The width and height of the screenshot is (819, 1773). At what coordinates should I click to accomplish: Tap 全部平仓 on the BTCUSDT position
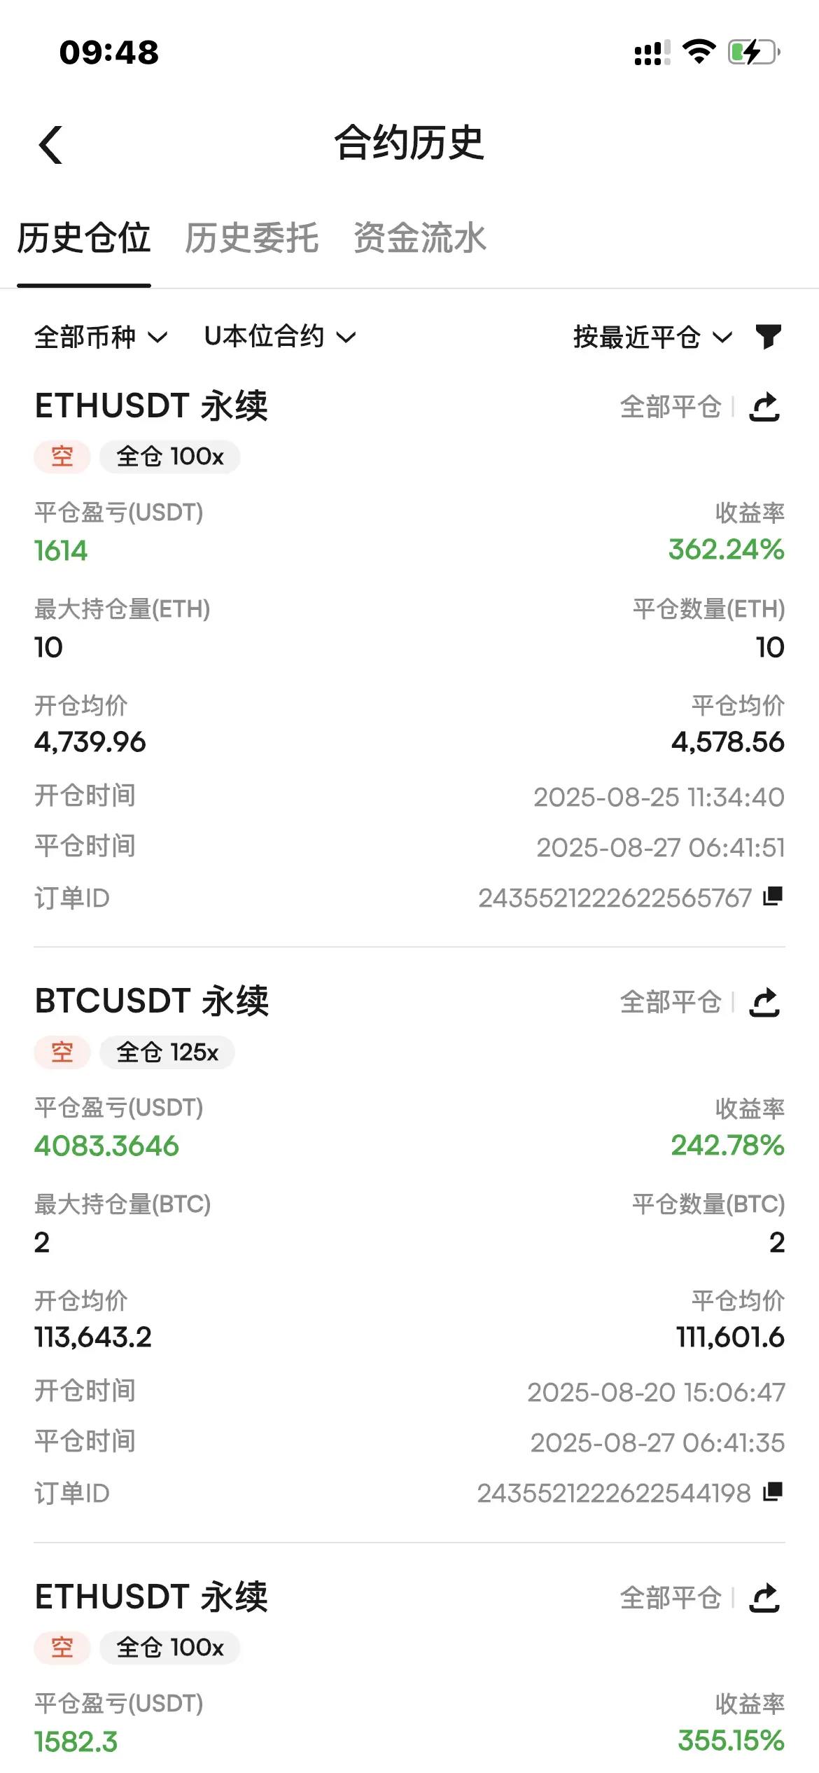(x=671, y=1002)
